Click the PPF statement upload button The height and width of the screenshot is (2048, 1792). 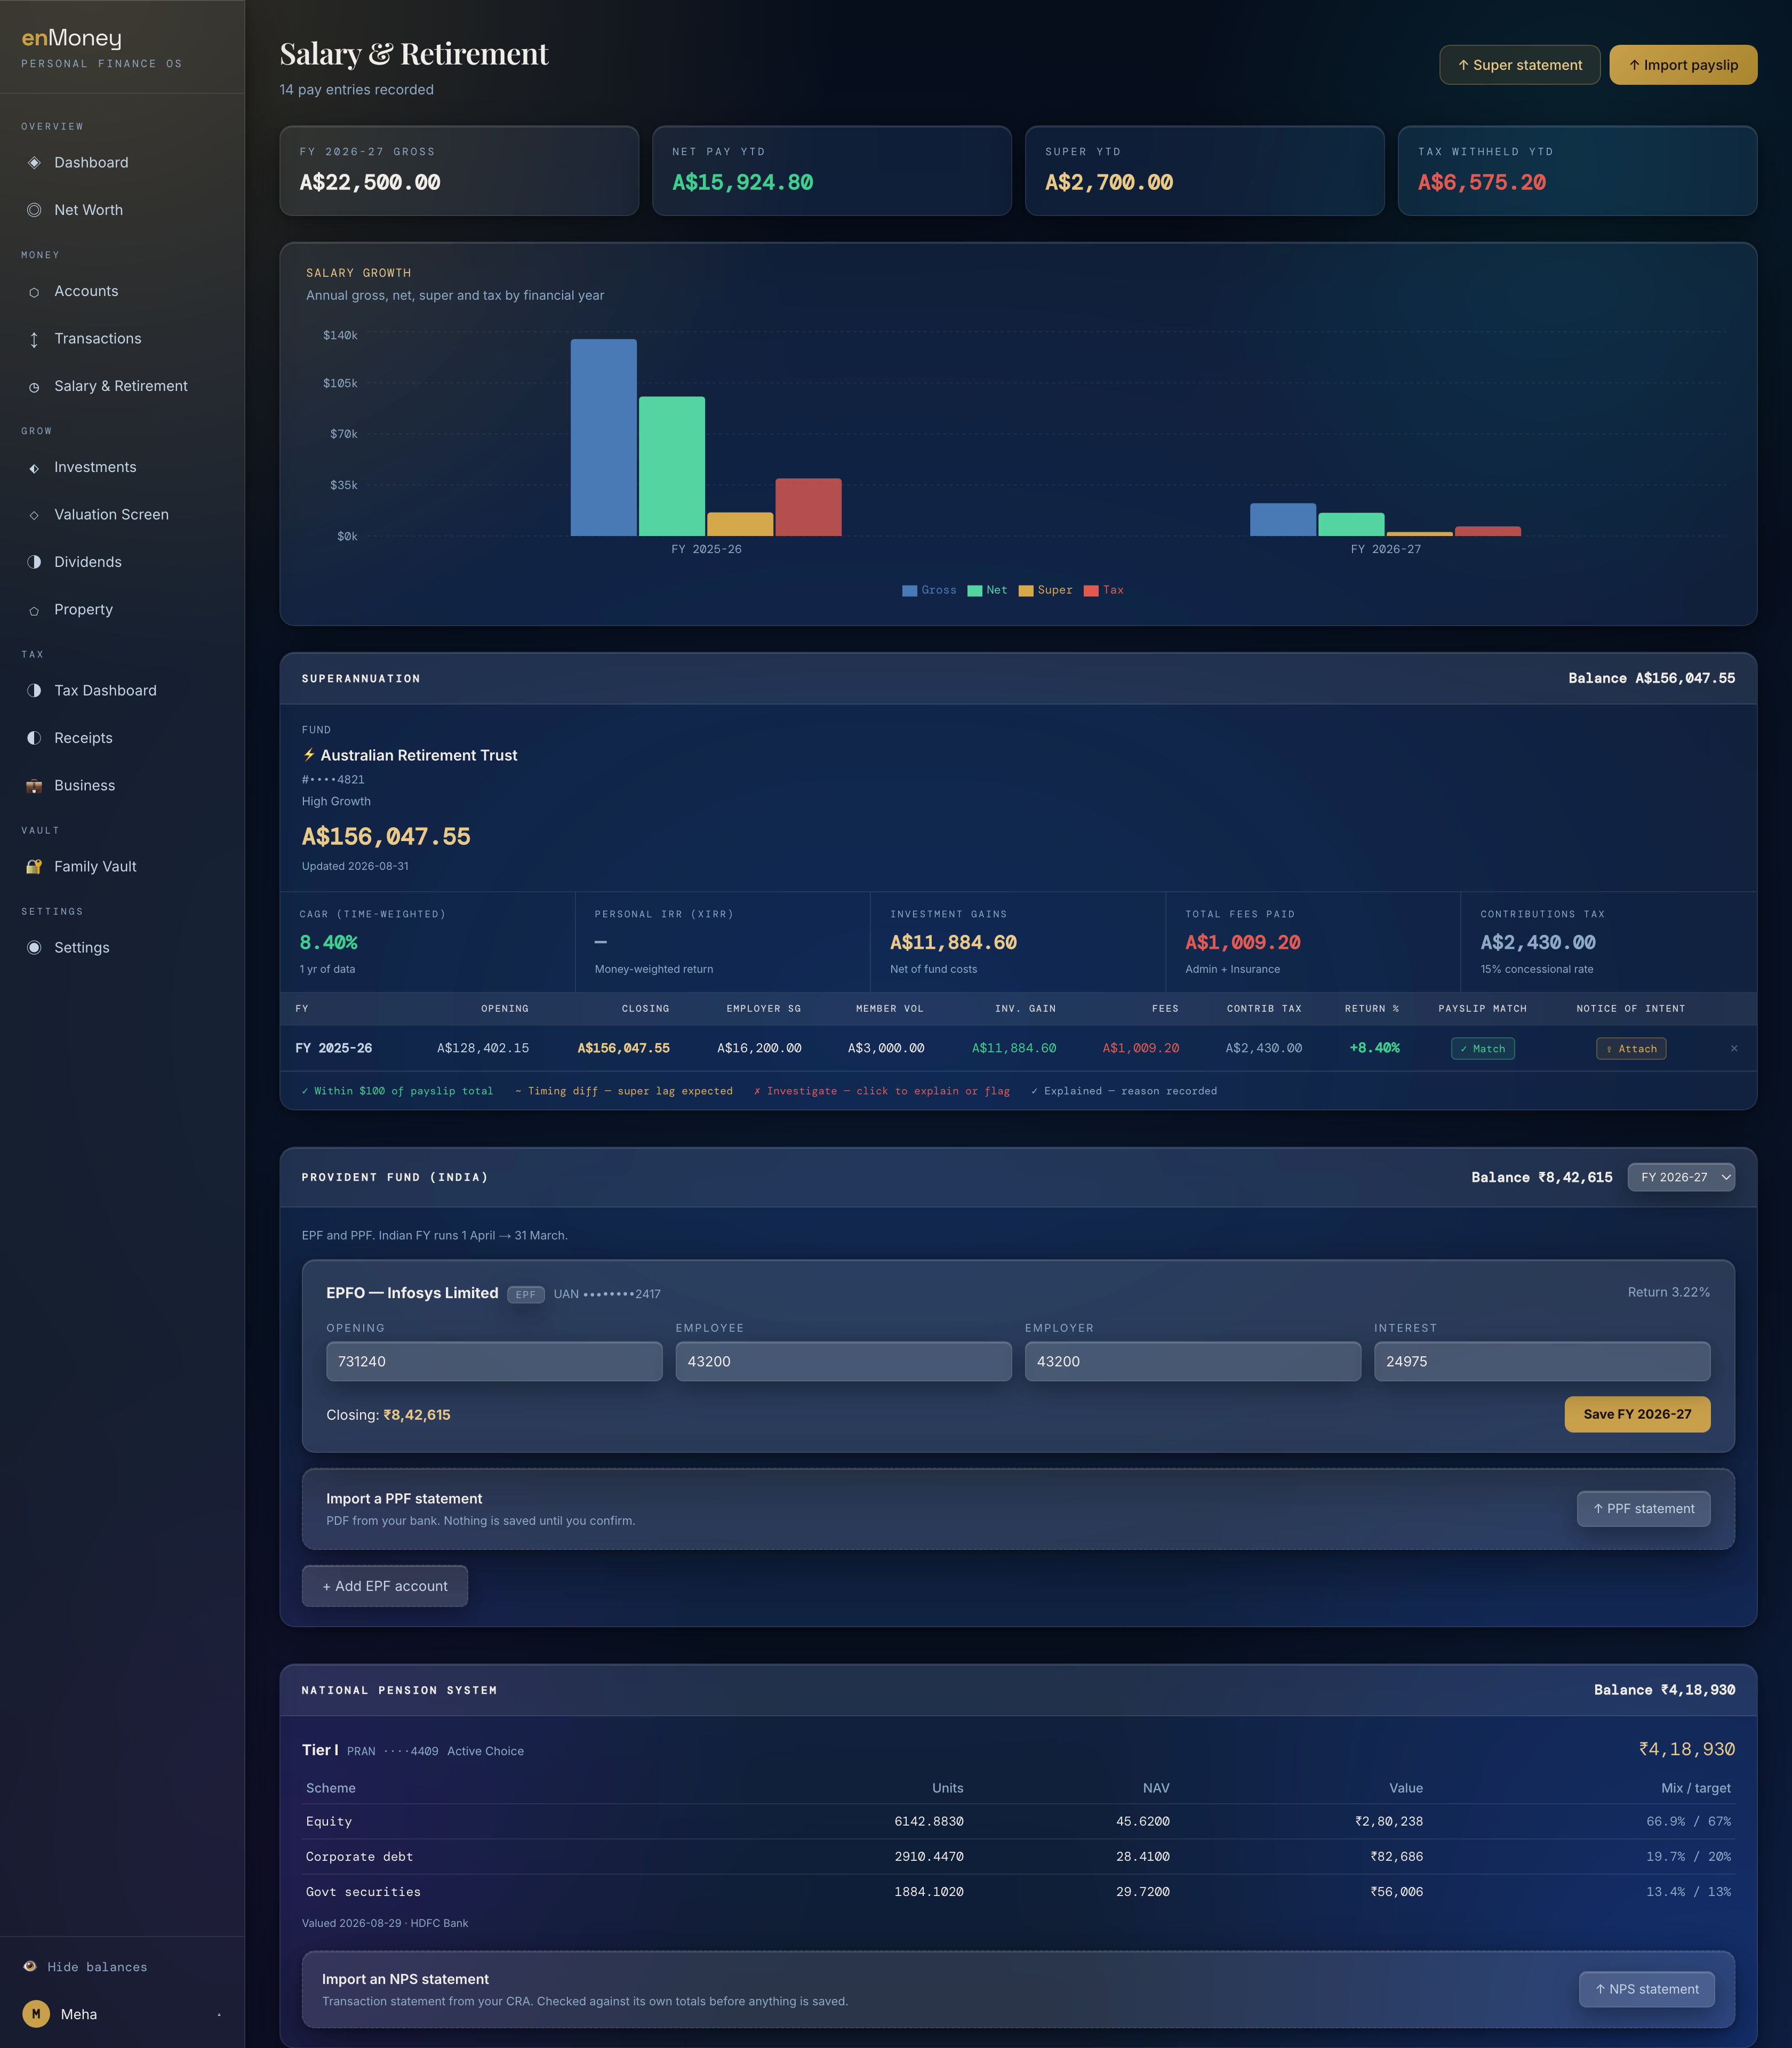tap(1643, 1509)
